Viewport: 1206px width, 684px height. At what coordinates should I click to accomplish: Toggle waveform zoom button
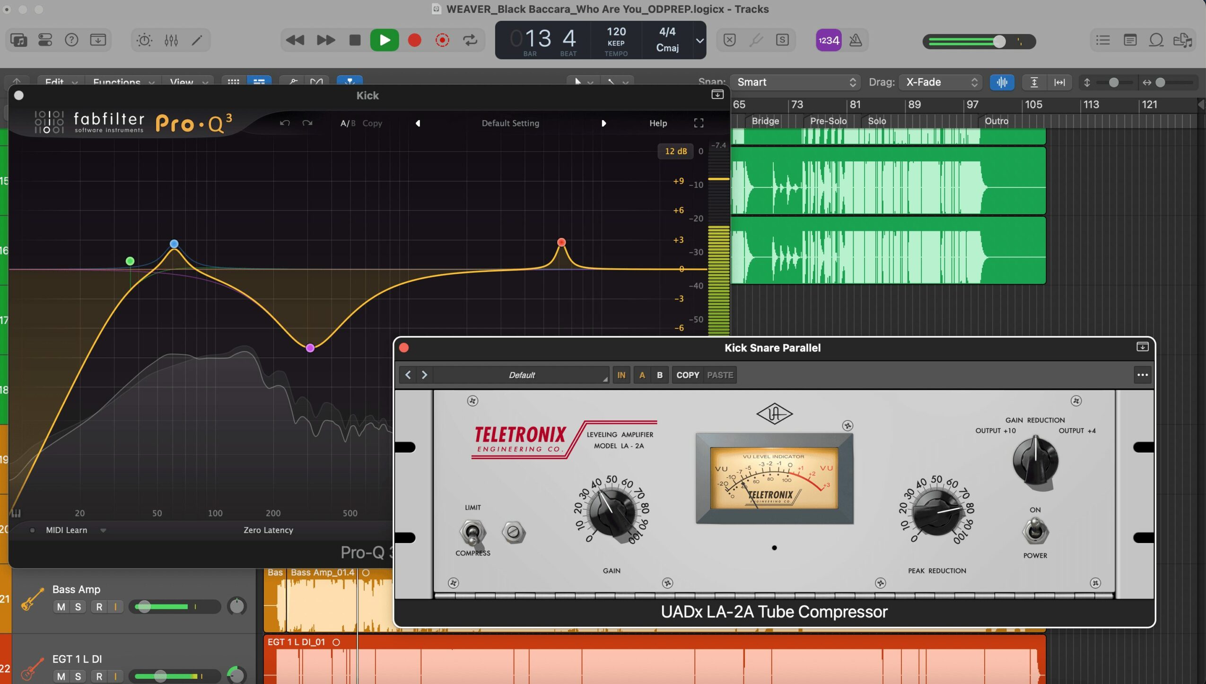click(1002, 82)
